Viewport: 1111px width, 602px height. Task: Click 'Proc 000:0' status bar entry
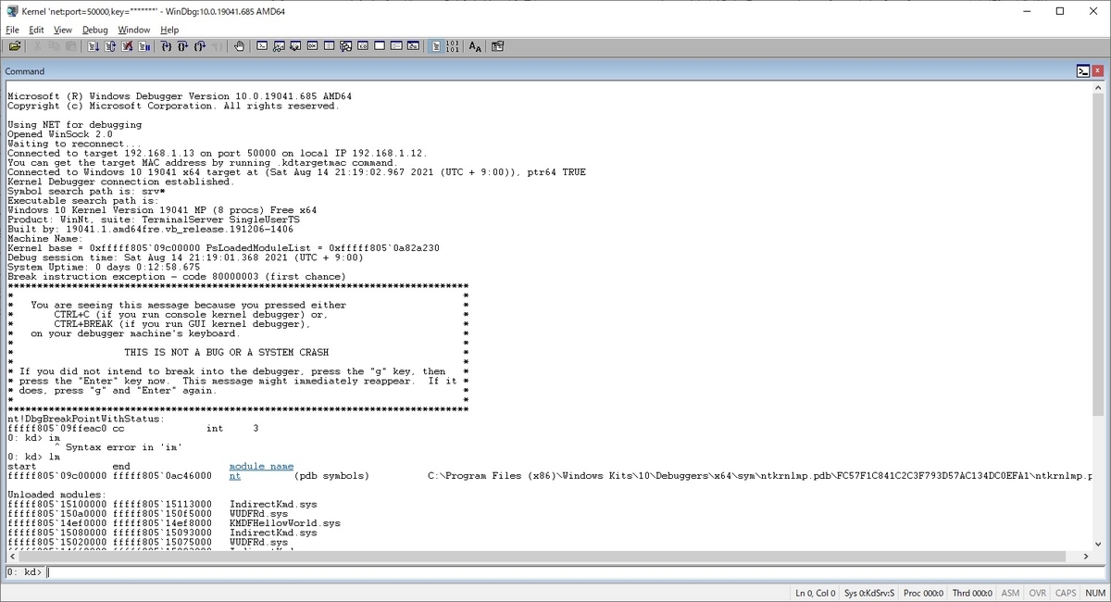click(x=923, y=593)
